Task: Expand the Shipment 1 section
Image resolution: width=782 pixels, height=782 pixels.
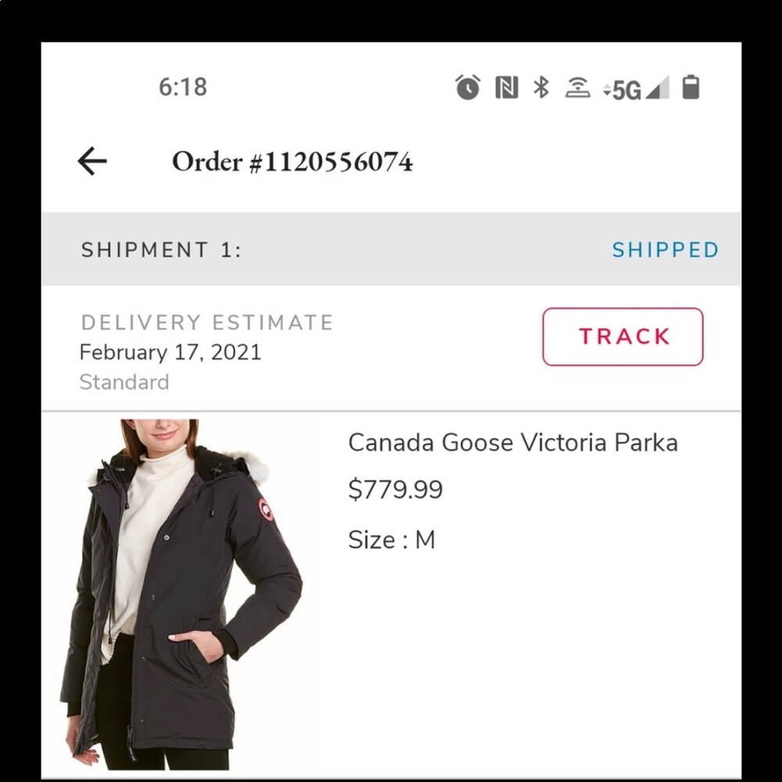Action: pyautogui.click(x=160, y=249)
